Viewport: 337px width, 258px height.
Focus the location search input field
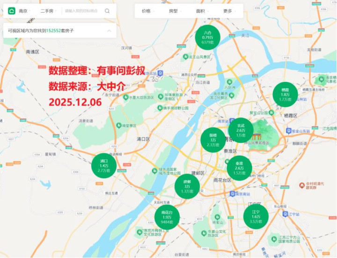pyautogui.click(x=81, y=11)
